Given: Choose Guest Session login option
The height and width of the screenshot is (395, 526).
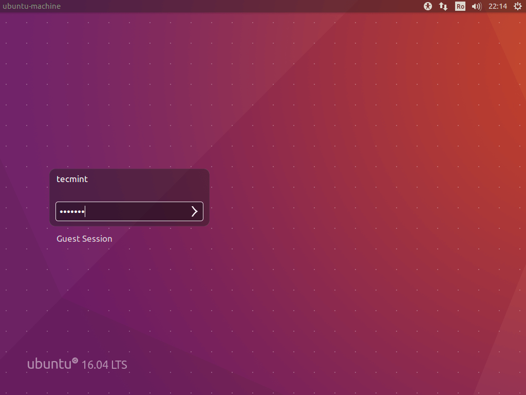Looking at the screenshot, I should tap(84, 239).
